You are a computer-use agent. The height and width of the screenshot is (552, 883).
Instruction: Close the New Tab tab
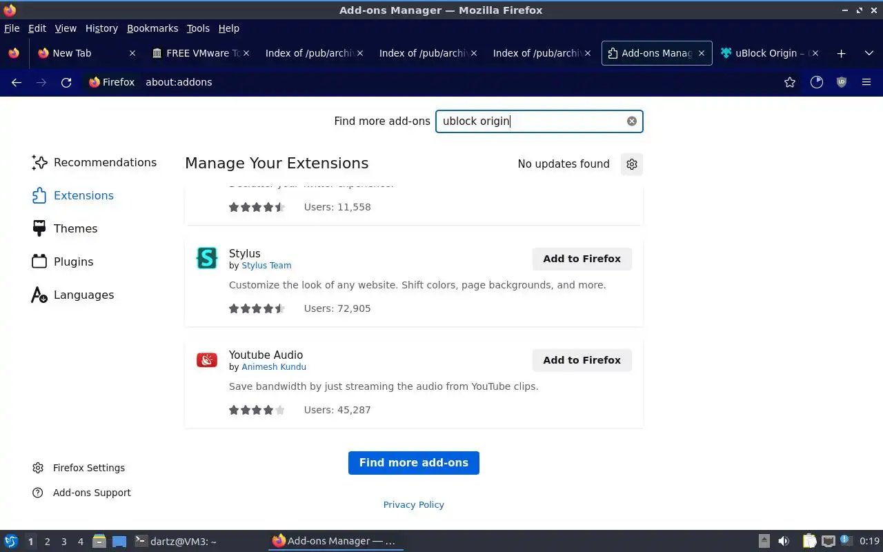pyautogui.click(x=132, y=53)
